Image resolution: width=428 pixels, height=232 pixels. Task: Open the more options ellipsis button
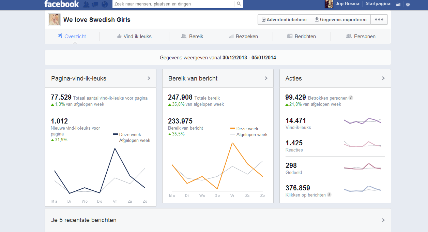pyautogui.click(x=379, y=20)
